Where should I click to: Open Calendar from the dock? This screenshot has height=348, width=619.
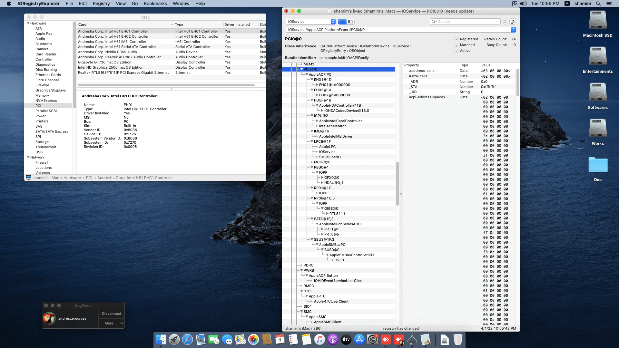coord(280,339)
